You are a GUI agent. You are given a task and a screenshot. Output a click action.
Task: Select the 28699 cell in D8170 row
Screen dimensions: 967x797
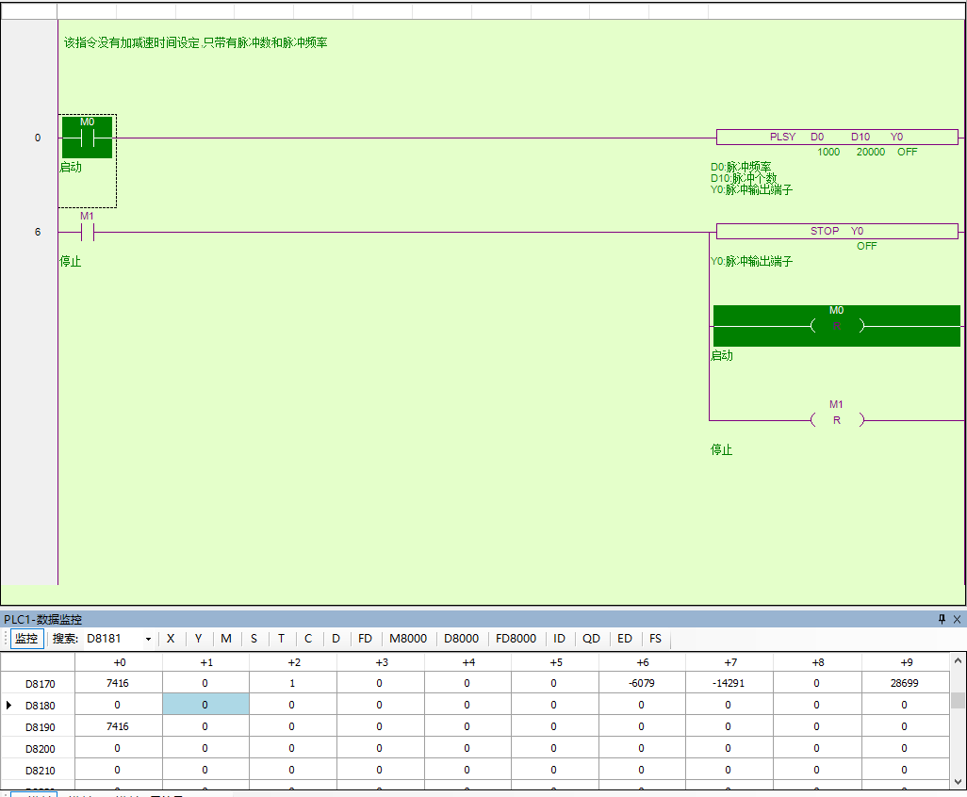point(904,683)
